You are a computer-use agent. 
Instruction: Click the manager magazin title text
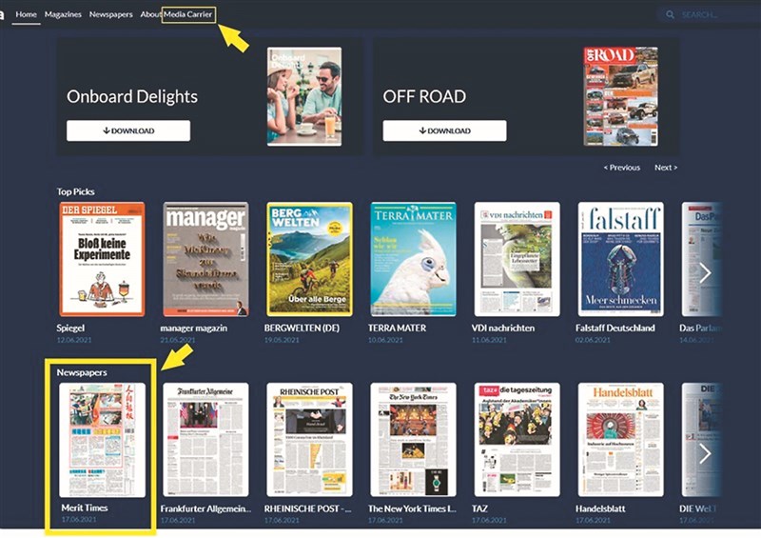click(194, 329)
